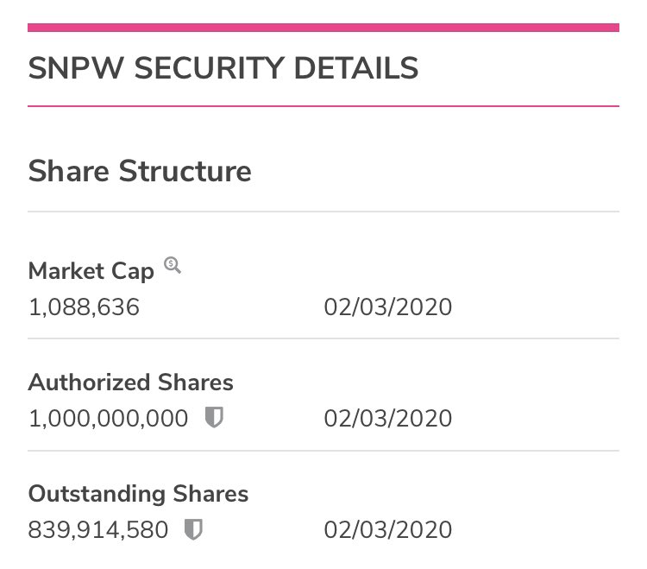The height and width of the screenshot is (569, 647).
Task: Click the Outstanding Shares label
Action: (x=138, y=494)
